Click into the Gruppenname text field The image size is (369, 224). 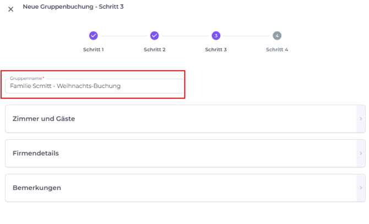(x=94, y=86)
